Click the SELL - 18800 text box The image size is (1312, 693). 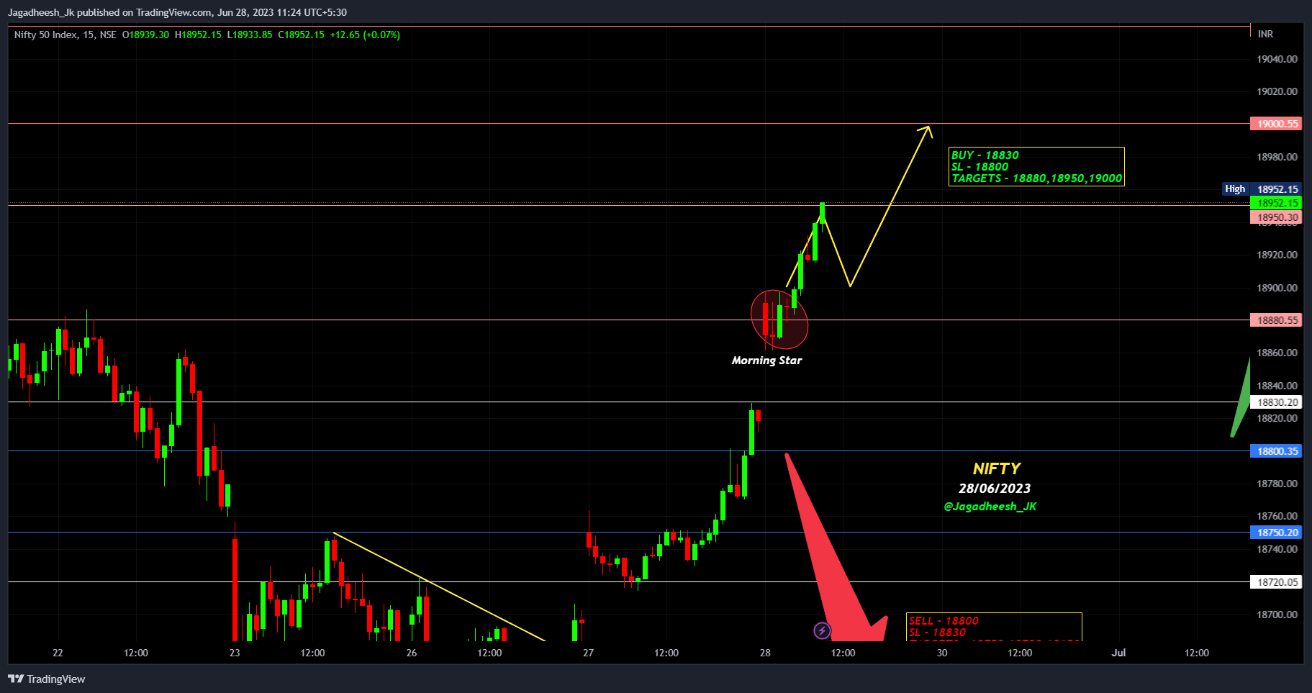click(994, 627)
